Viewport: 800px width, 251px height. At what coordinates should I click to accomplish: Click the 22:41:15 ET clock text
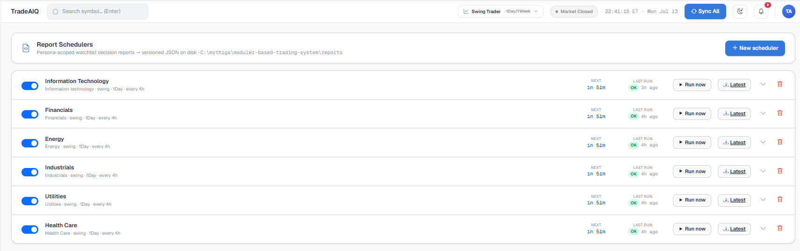(621, 12)
